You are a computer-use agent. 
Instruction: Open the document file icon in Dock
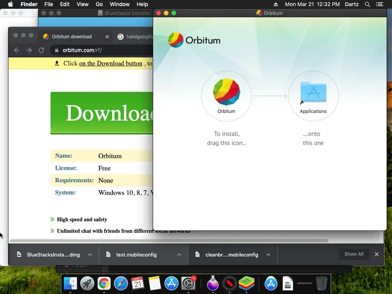pyautogui.click(x=288, y=283)
